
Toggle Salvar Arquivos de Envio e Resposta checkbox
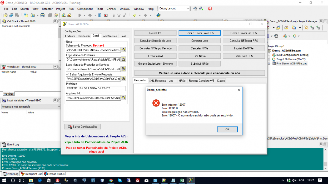pos(68,74)
